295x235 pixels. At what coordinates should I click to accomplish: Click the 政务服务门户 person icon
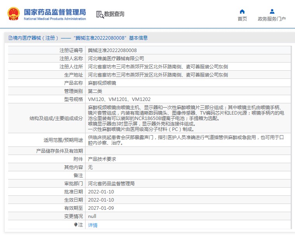[x=272, y=11]
